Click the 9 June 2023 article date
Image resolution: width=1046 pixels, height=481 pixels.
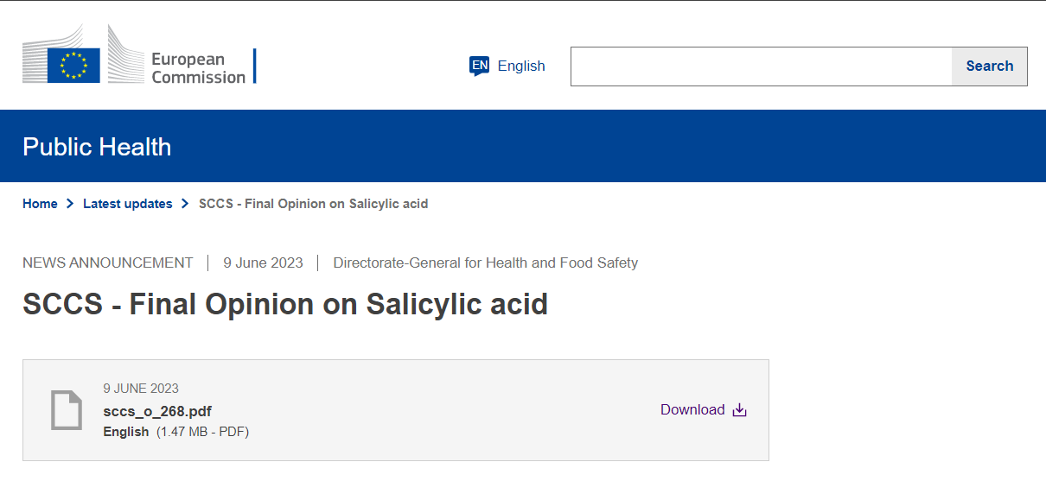[x=263, y=263]
